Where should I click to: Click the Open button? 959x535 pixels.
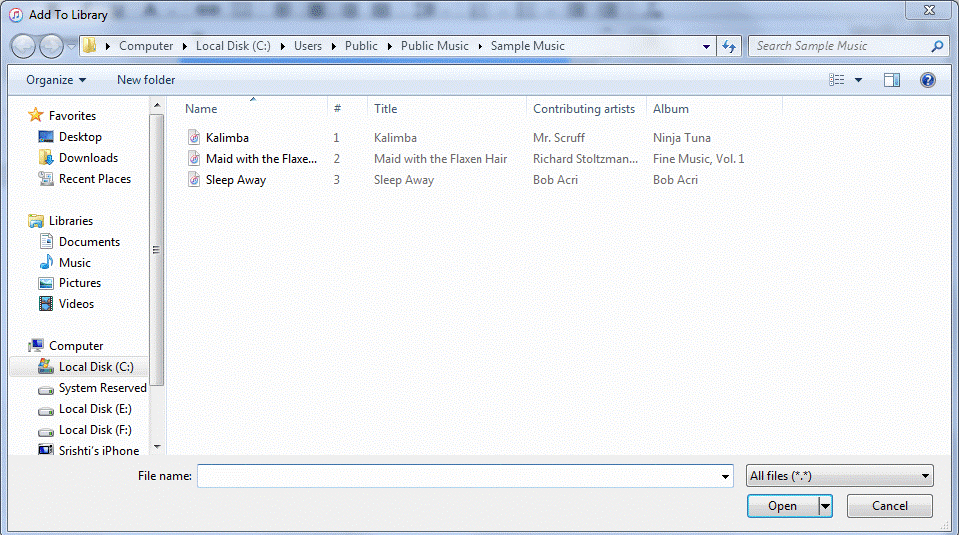783,506
